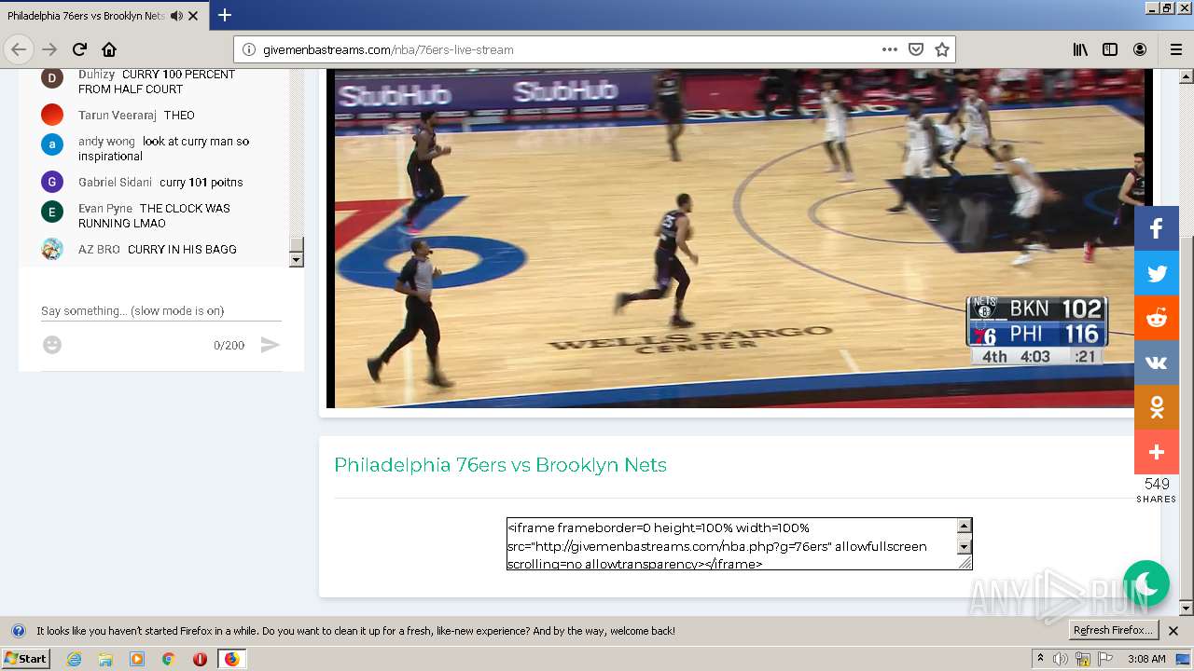Screen dimensions: 1194x671
Task: Close the Philadelphia 76ers vs Brooklyn Nets tab
Action: click(193, 16)
